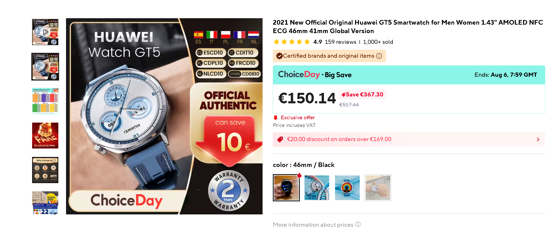Show the FAKE 10x refund thumbnail
Image resolution: width=548 pixels, height=228 pixels.
tap(45, 135)
